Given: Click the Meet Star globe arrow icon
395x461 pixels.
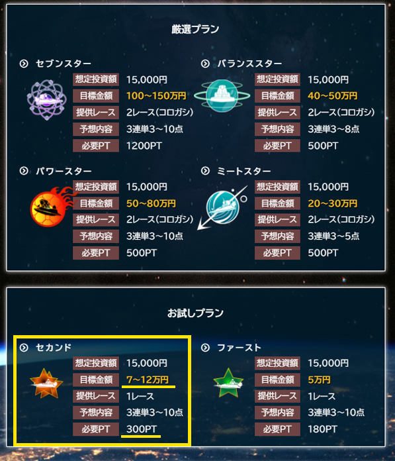Looking at the screenshot, I should point(223,207).
